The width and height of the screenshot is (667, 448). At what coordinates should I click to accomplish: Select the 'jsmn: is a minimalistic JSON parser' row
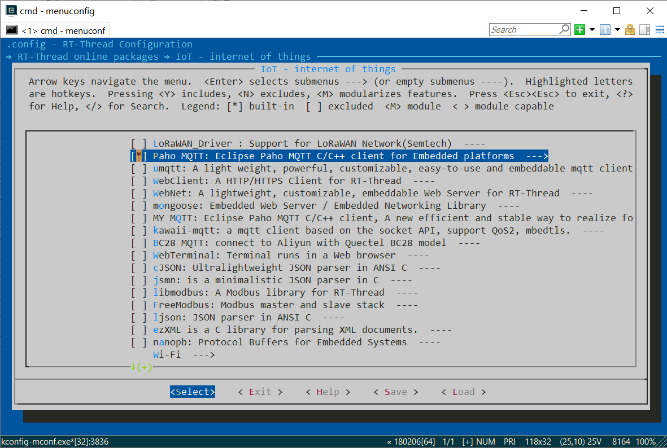click(x=272, y=280)
